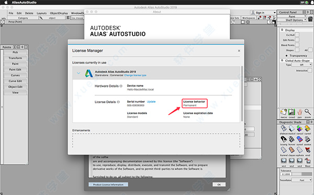Collapse the Display section in Control Panel
The image size is (314, 195).
tap(282, 30)
